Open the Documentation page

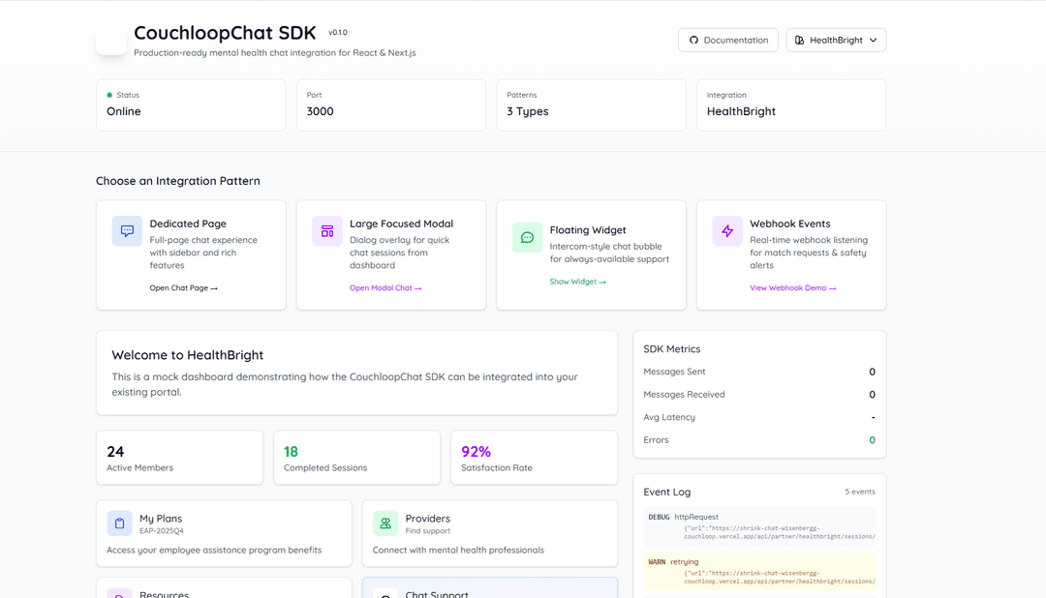pyautogui.click(x=727, y=41)
